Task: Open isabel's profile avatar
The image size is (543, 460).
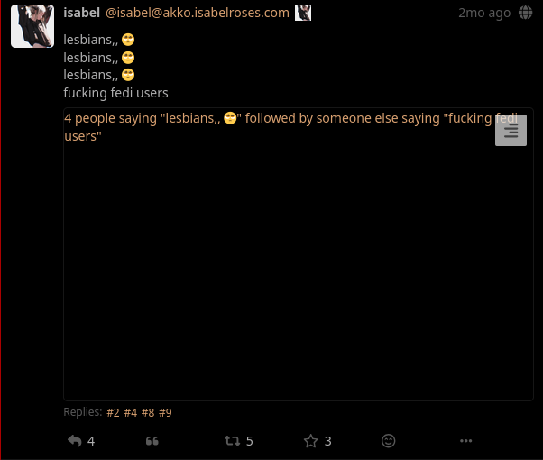Action: click(x=32, y=25)
